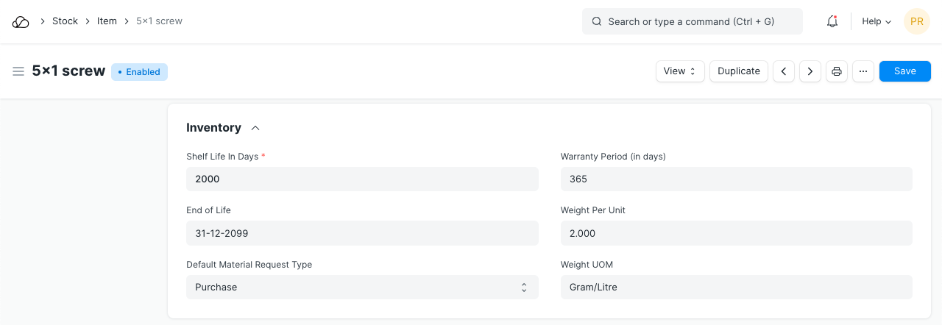Open Default Material Request Type dropdown

pos(362,287)
